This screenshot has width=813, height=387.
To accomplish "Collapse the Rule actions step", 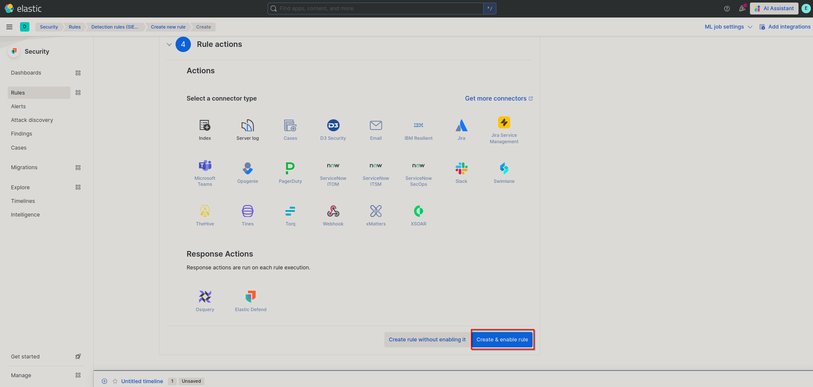I will click(x=169, y=44).
